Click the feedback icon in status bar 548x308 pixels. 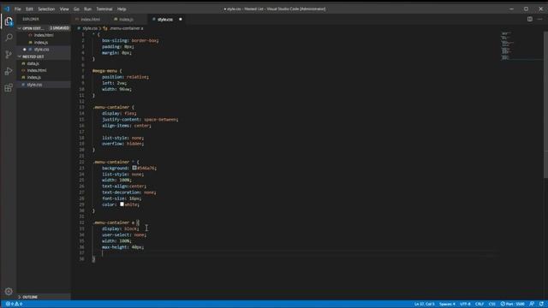[532, 304]
